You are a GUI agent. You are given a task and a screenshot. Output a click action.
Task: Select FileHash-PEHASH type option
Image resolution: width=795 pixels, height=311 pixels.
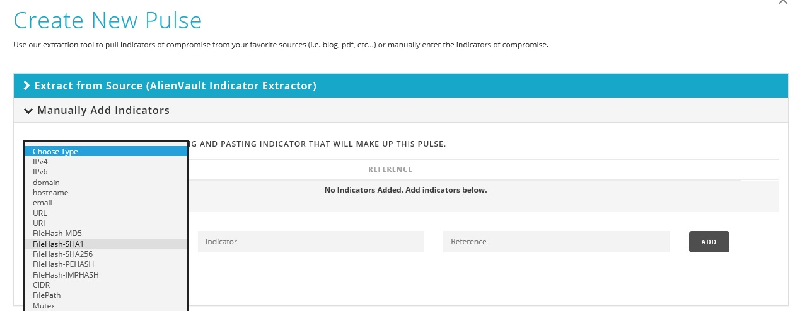click(63, 264)
